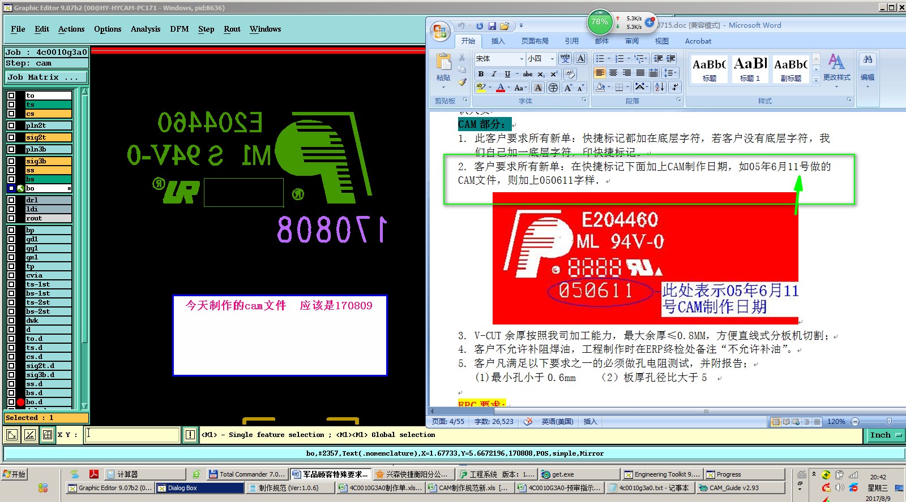This screenshot has width=906, height=502.
Task: Open the font size dropdown 小四
Action: (552, 59)
